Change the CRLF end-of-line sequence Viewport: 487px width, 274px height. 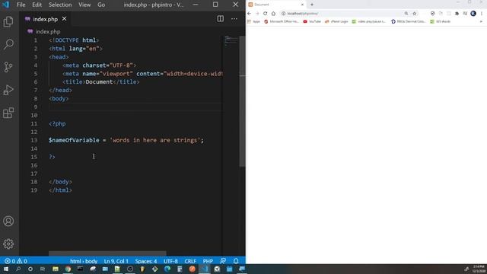(190, 261)
